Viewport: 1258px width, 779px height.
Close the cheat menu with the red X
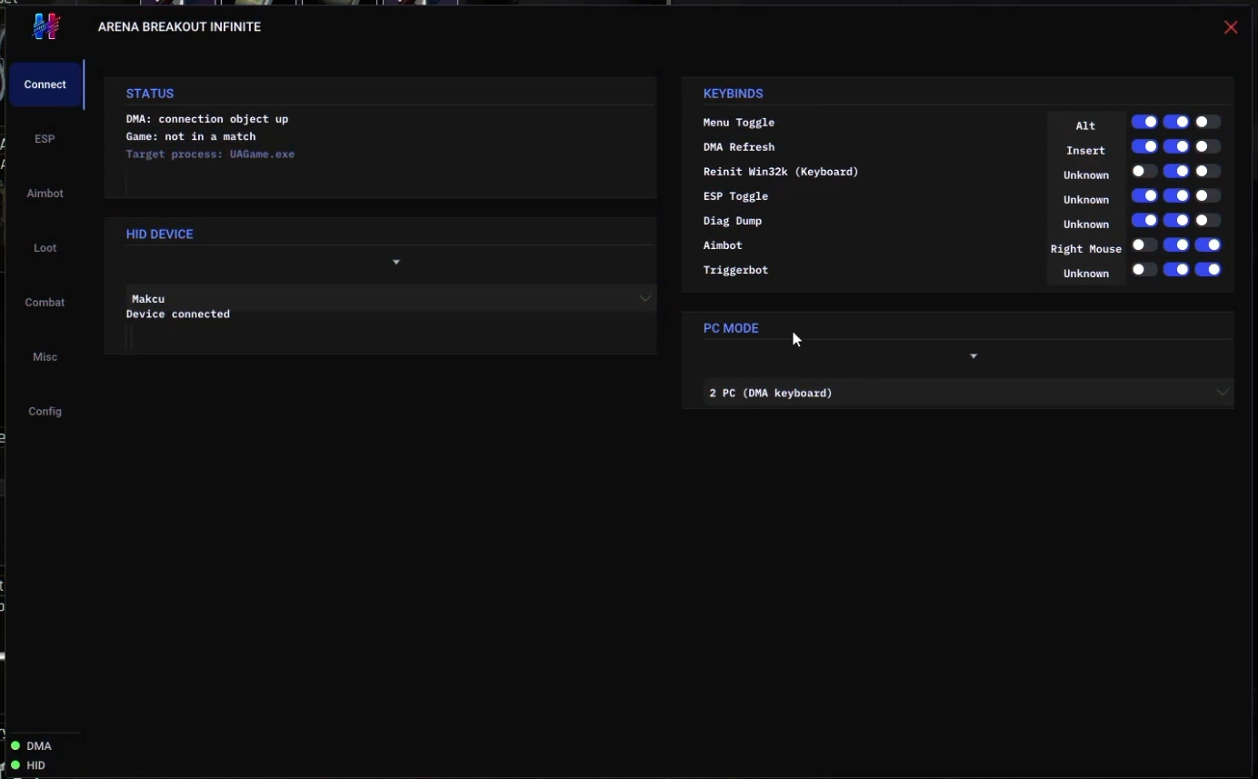[1231, 27]
